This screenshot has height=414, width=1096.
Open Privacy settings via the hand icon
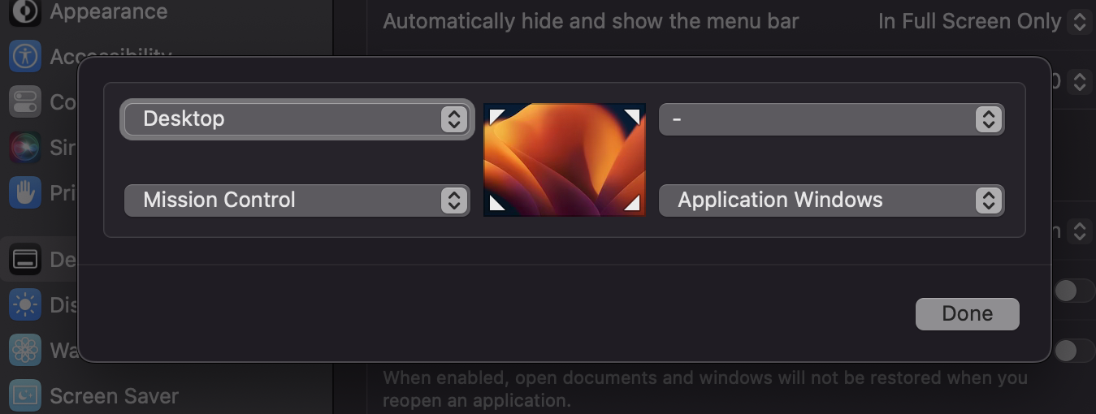click(25, 192)
